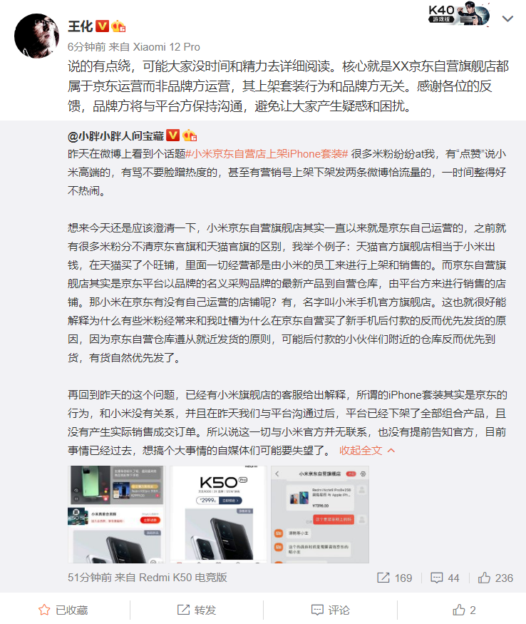526x624 pixels.
Task: View the 44 comments on original post
Action: pos(445,578)
